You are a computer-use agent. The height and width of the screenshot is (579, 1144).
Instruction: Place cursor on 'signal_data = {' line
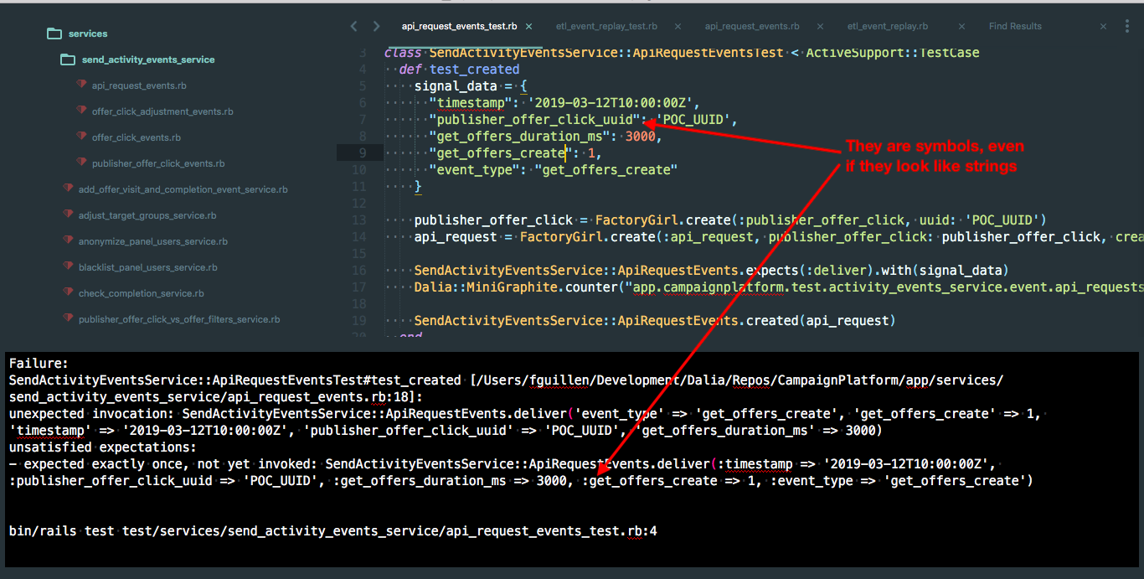[x=471, y=85]
